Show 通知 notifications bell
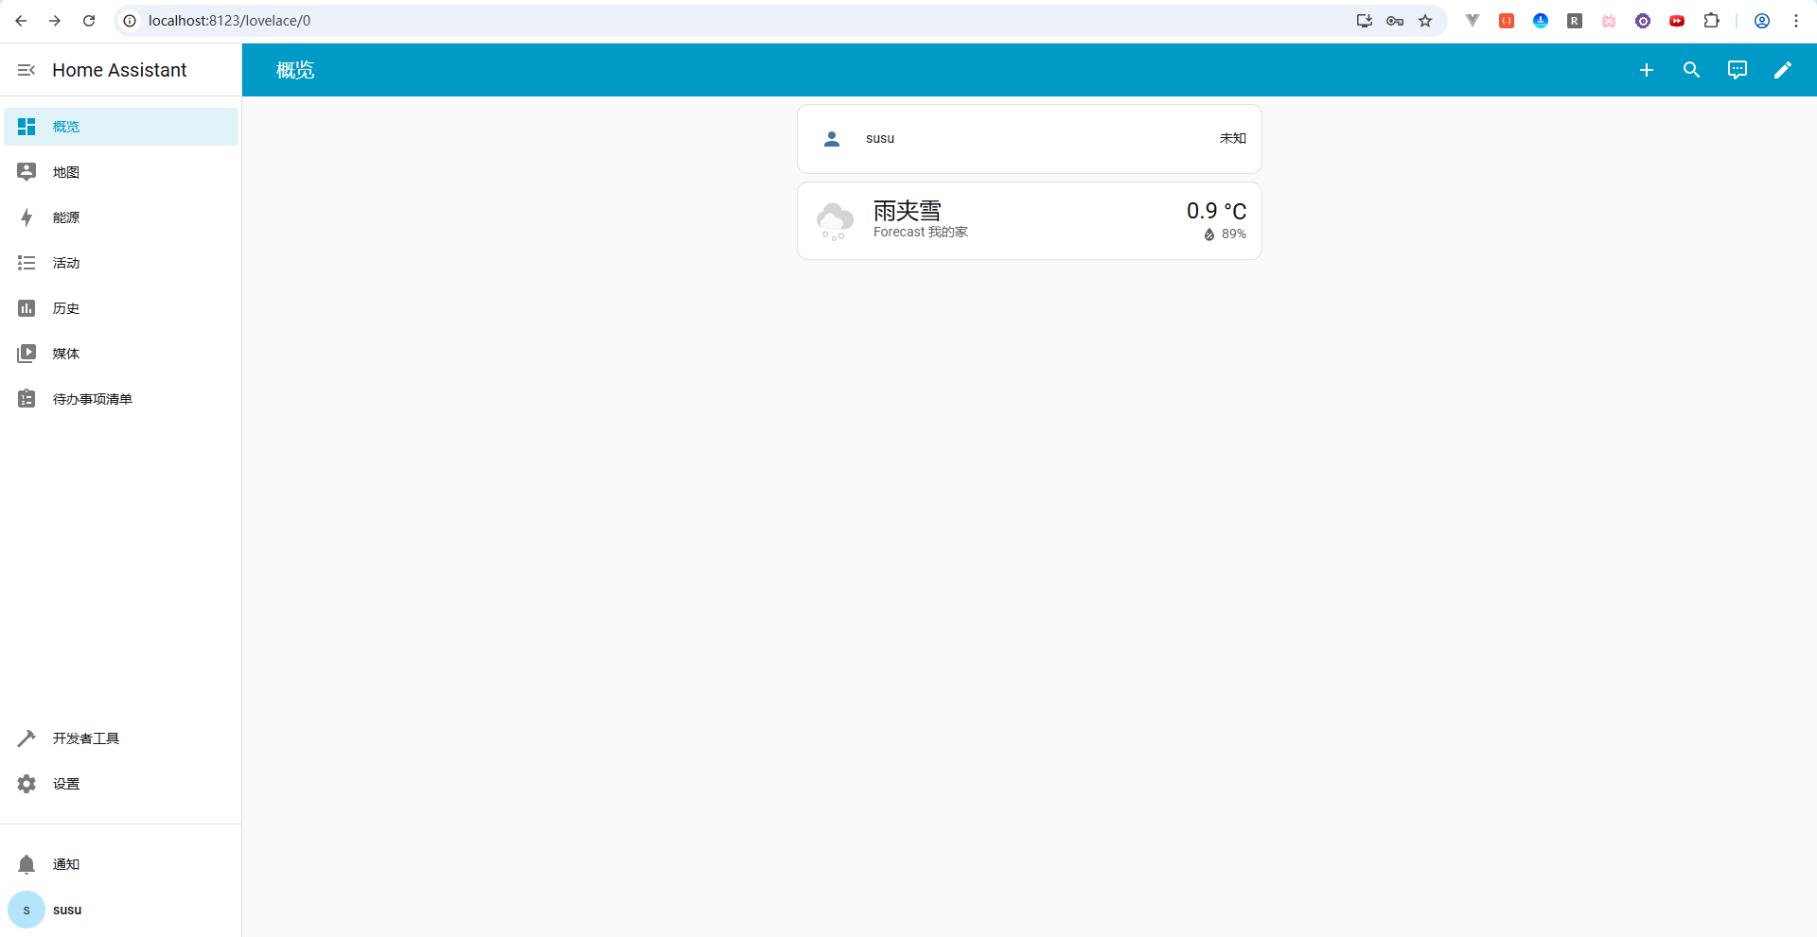The height and width of the screenshot is (937, 1817). coord(66,864)
